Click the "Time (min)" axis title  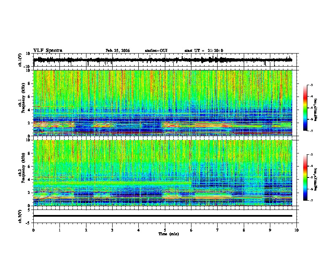(x=169, y=234)
